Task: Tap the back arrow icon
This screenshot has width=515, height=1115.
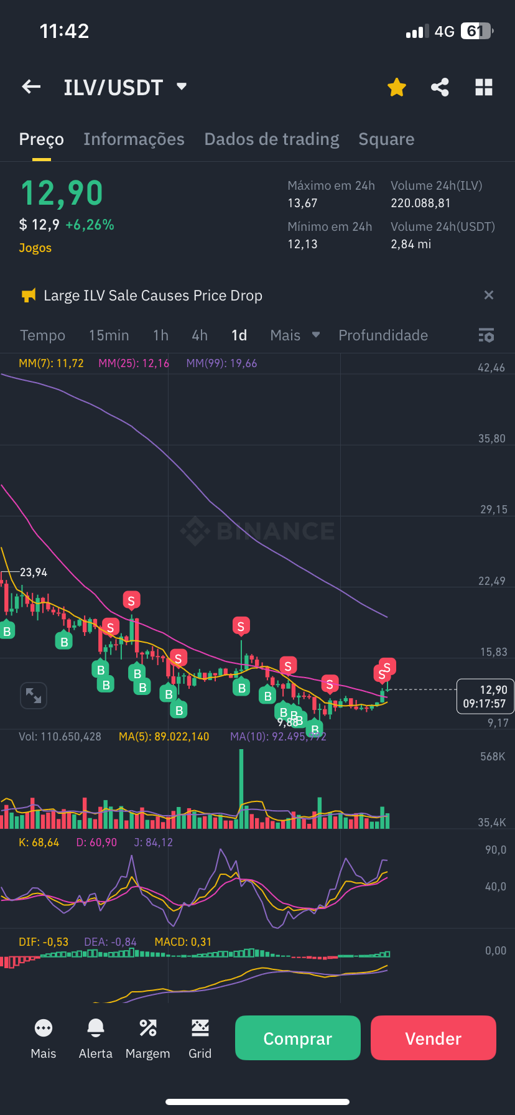Action: coord(31,87)
